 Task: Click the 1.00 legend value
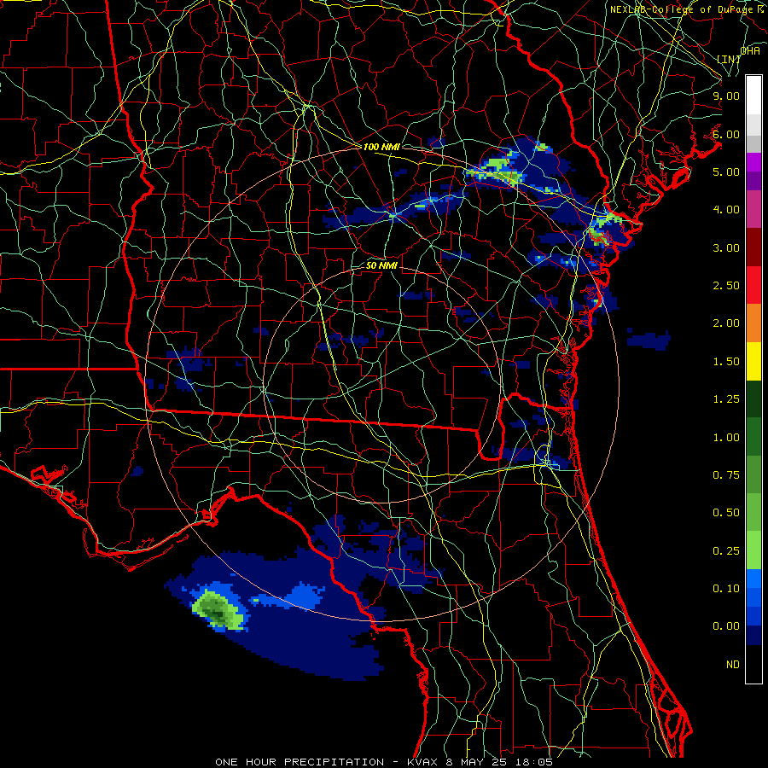coord(726,438)
